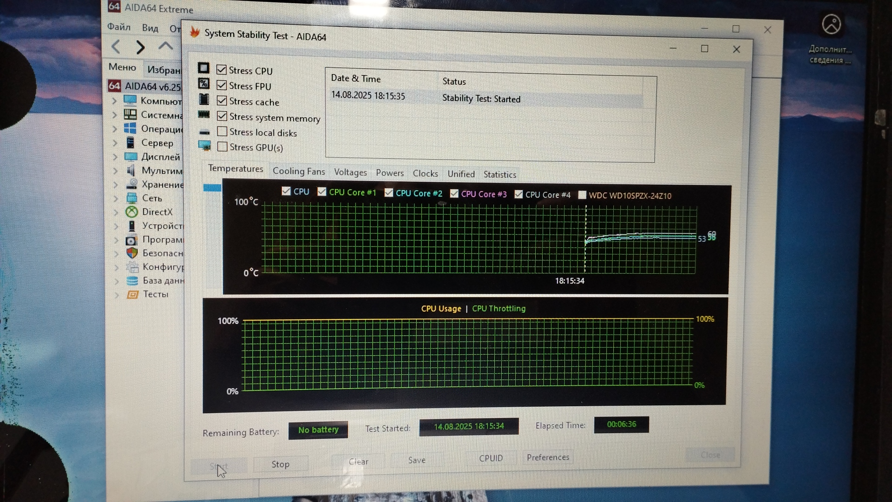Click the Безопасность shield icon in the tree
The image size is (892, 502).
[132, 253]
